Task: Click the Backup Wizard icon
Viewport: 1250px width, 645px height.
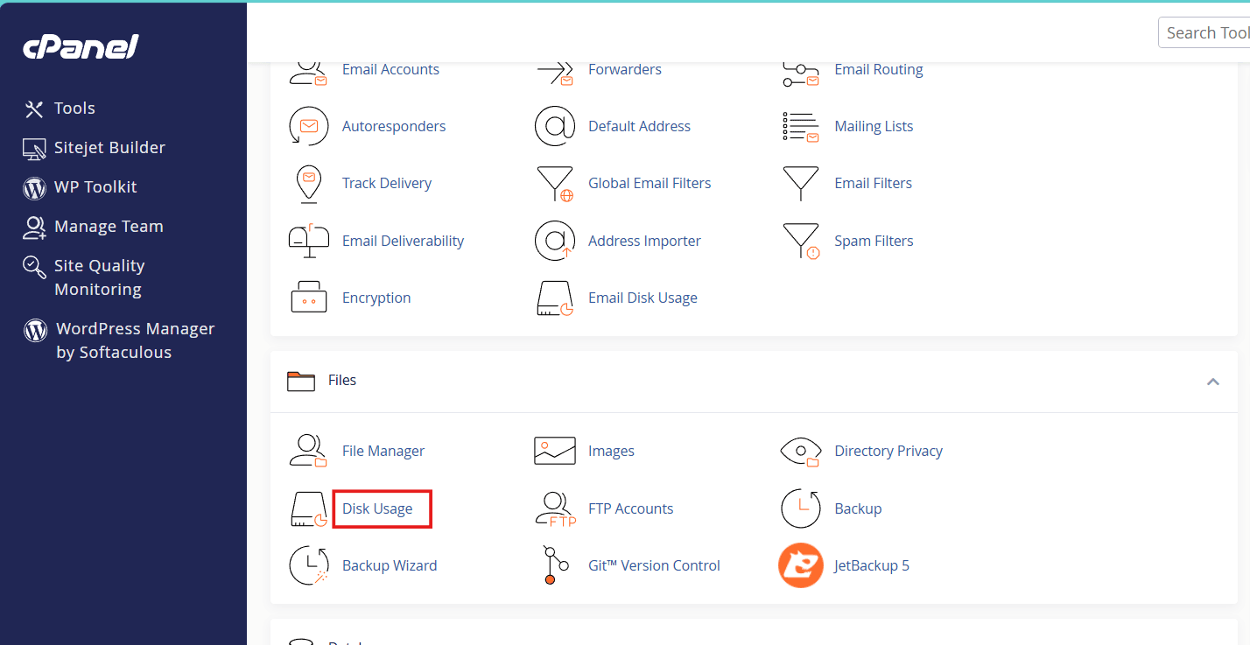Action: click(x=308, y=565)
